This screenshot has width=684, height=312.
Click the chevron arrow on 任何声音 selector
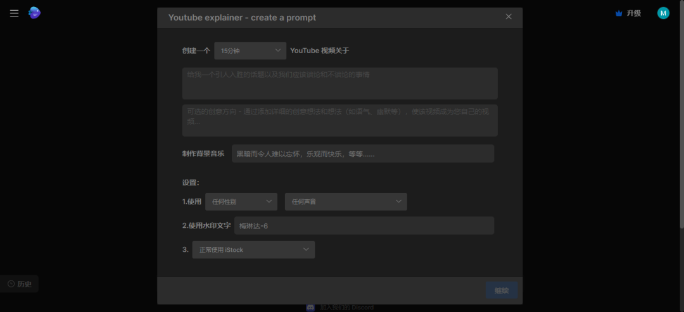[x=399, y=201]
